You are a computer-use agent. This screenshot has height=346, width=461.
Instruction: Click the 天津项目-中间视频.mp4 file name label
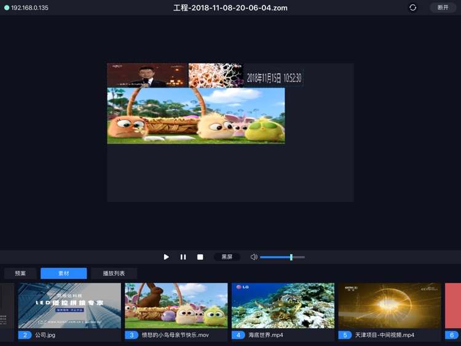(x=385, y=335)
